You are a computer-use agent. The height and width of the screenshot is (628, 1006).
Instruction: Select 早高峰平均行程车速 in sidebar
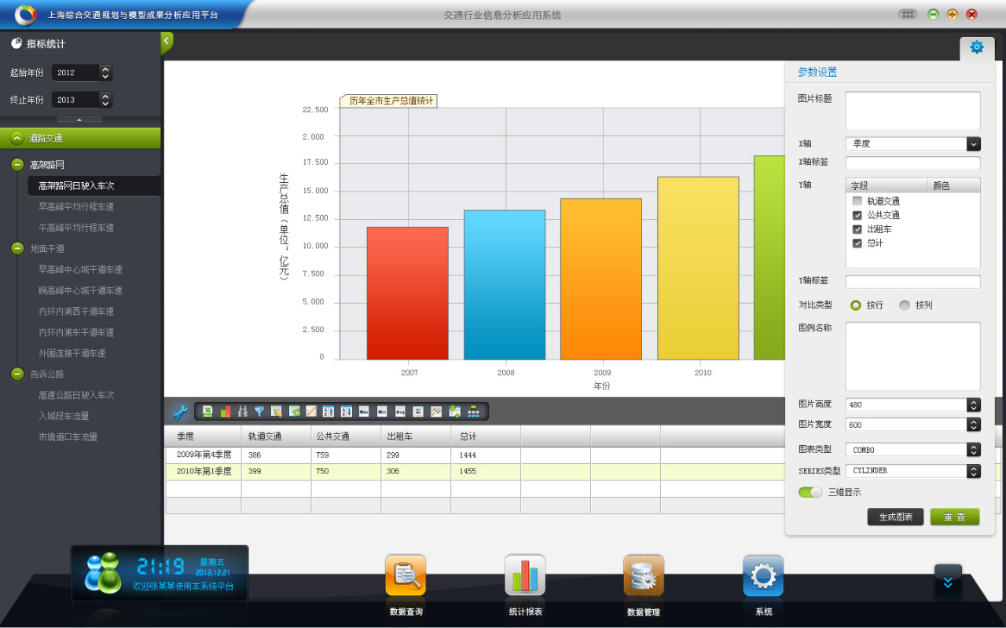point(76,206)
